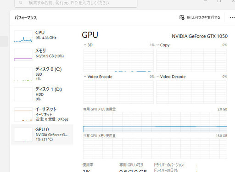Focus the name, publisher, PID search field

pyautogui.click(x=76, y=3)
